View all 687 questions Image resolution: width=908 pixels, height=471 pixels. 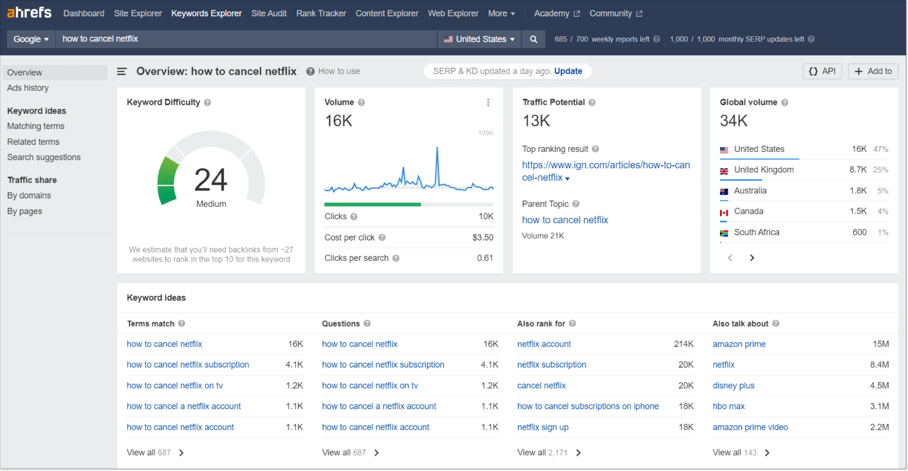[x=351, y=452]
